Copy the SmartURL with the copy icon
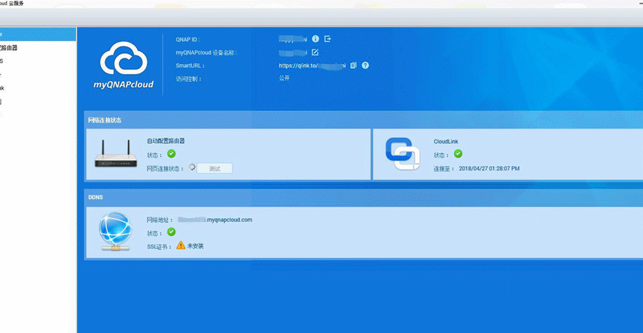 tap(354, 65)
